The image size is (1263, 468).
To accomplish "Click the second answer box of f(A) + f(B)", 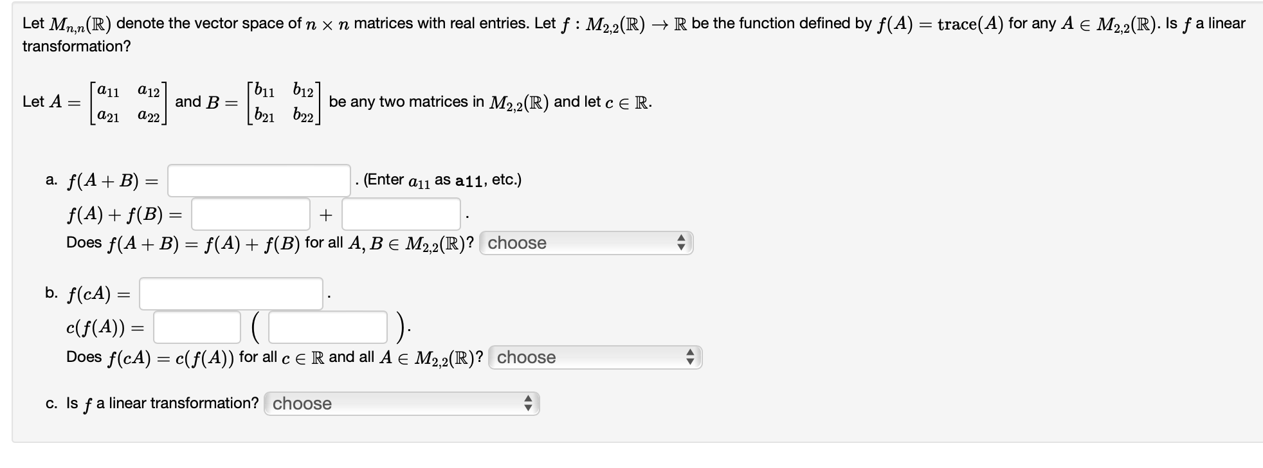I will click(400, 214).
